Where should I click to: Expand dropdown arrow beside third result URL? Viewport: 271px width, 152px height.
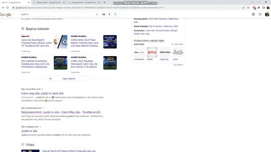(40, 127)
